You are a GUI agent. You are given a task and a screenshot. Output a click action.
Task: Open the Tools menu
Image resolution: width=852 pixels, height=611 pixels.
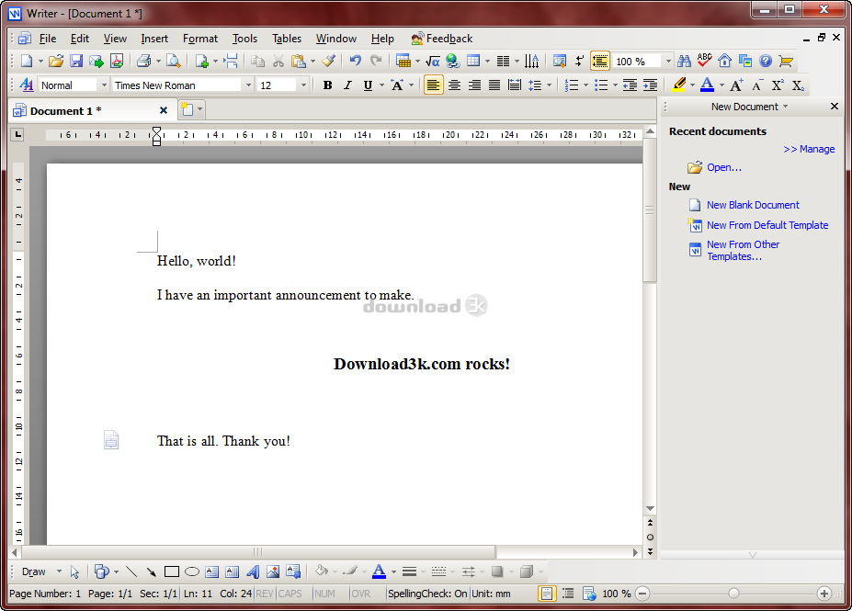point(244,39)
